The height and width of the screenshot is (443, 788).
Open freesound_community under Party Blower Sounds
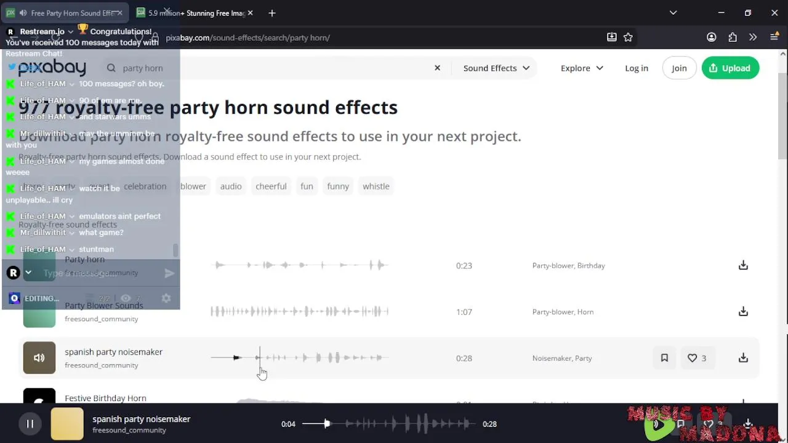coord(102,319)
